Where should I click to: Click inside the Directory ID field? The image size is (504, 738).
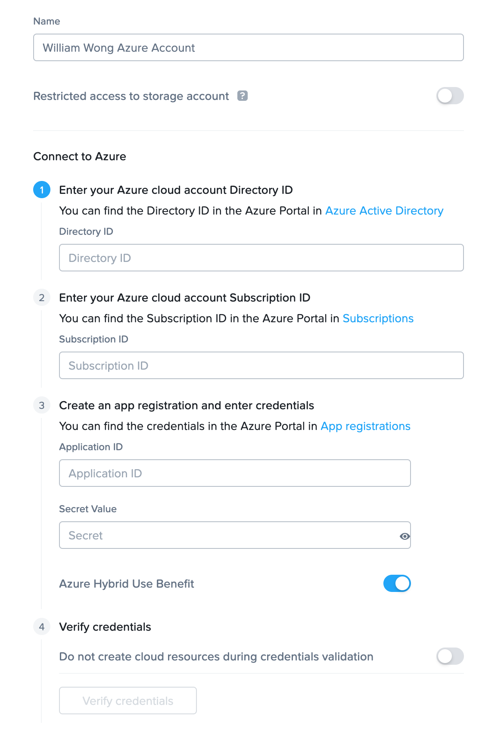(261, 257)
